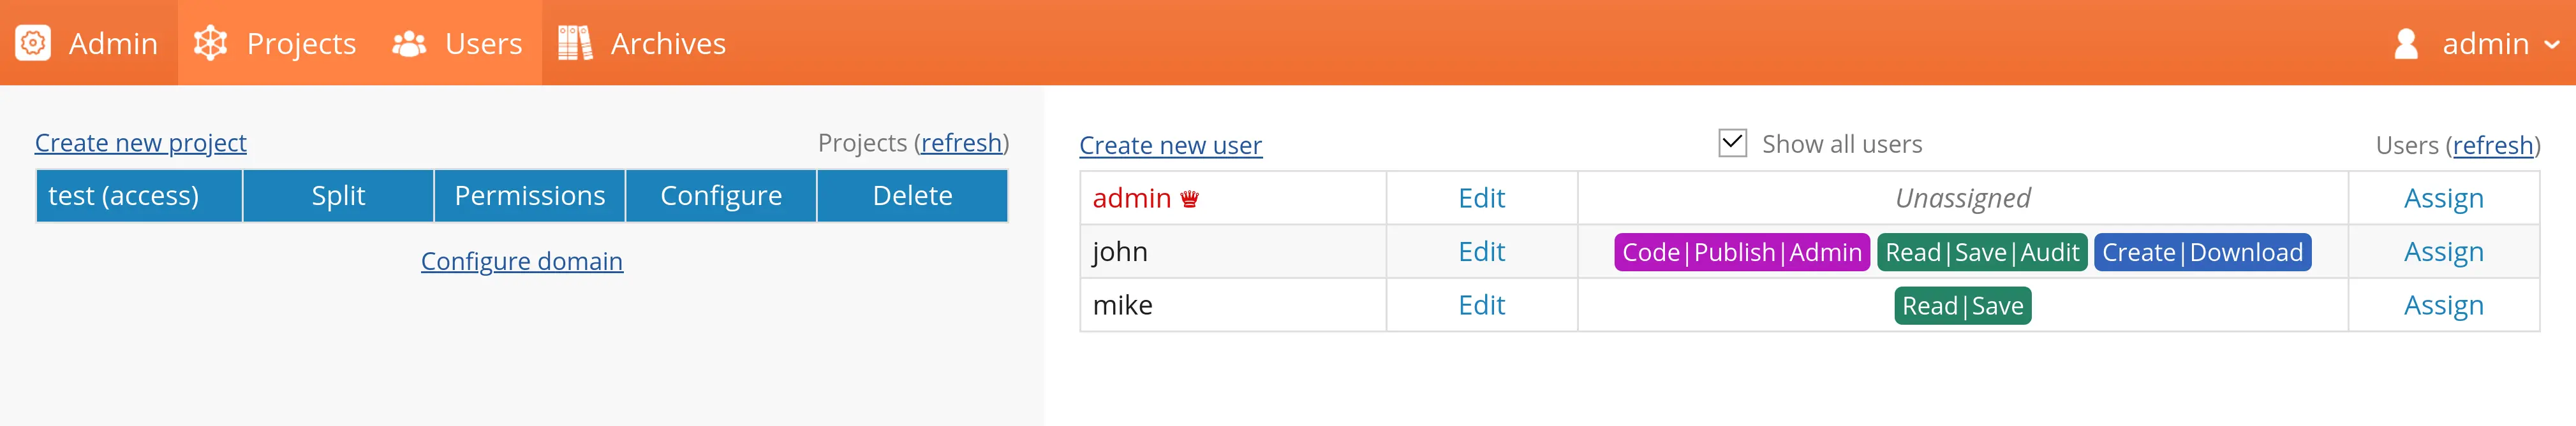Refresh the Users list
Viewport: 2576px width, 426px height.
tap(2492, 146)
